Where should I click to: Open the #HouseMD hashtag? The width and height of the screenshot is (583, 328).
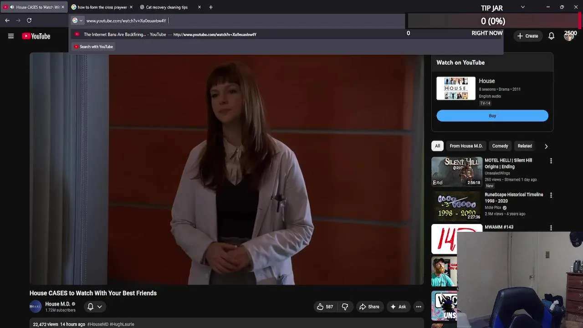pos(98,324)
